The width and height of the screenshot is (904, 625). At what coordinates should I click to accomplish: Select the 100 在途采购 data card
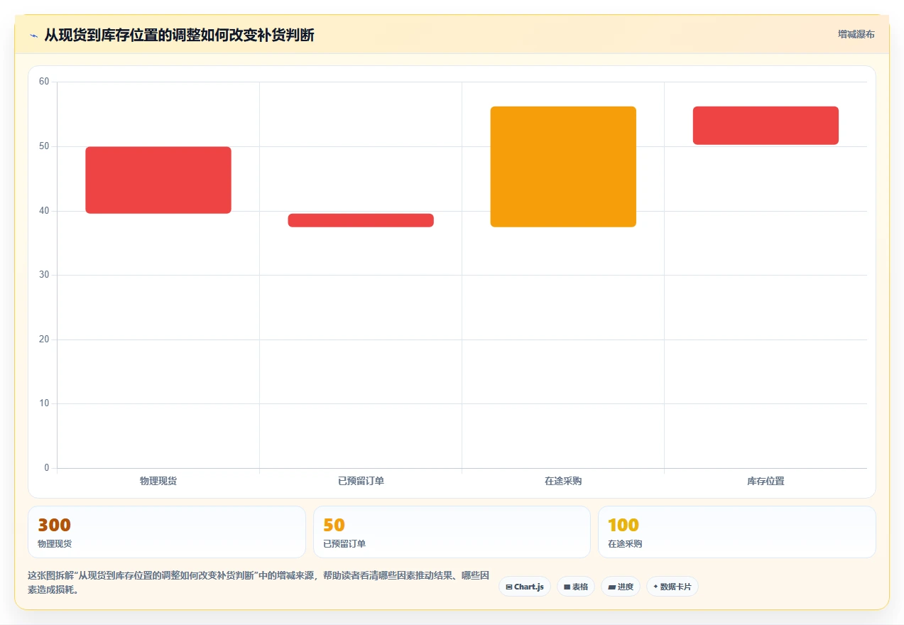[x=737, y=532]
